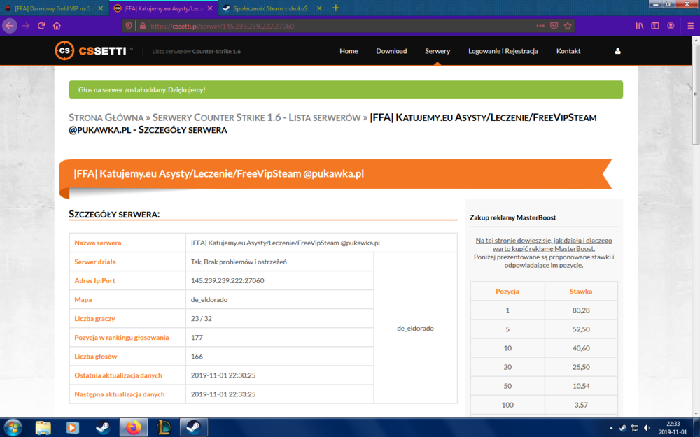Screen dimensions: 700x437
Task: Click the clock in the taskbar
Action: 673,428
